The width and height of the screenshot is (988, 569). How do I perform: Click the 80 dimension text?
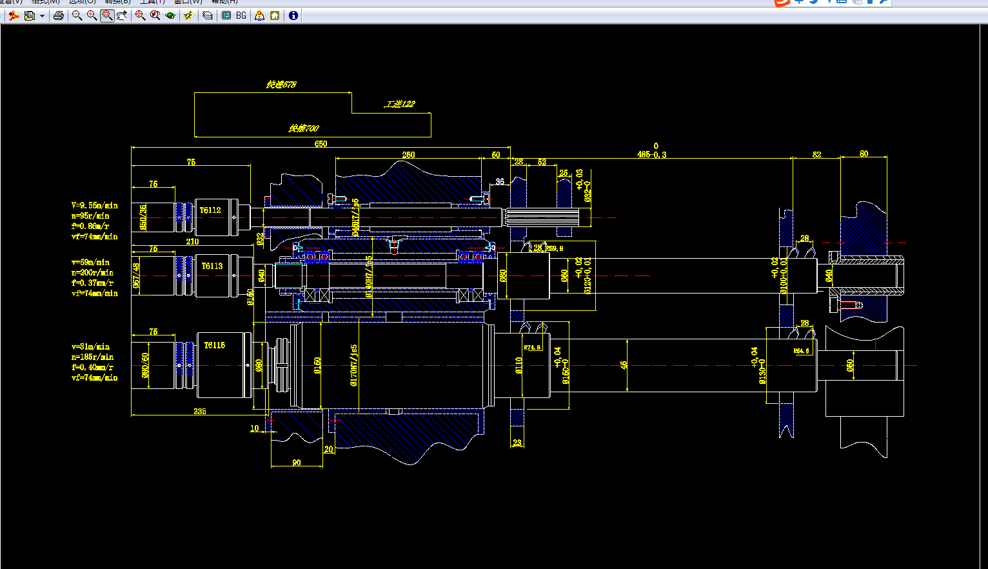(864, 154)
